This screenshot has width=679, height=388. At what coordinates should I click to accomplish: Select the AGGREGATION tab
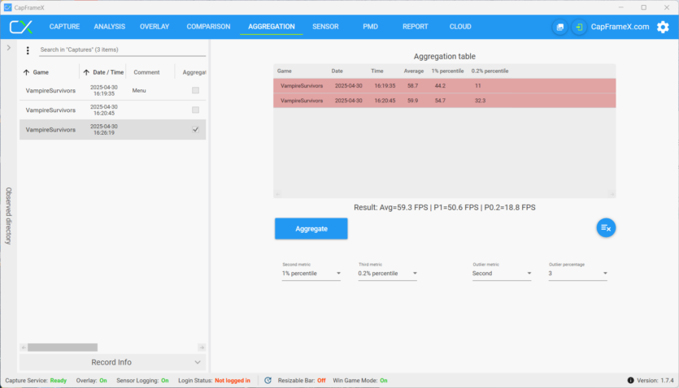tap(272, 27)
